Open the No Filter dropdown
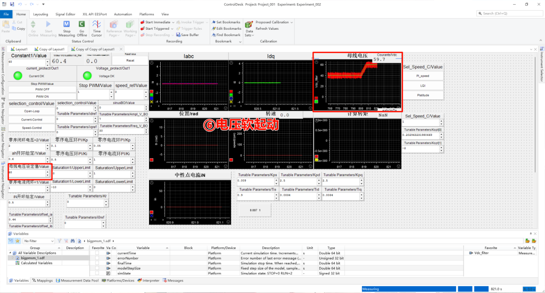 click(x=38, y=240)
